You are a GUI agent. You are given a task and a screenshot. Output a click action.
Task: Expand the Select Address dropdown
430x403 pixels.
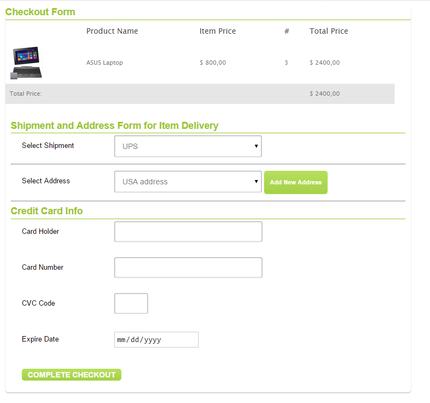pos(188,182)
